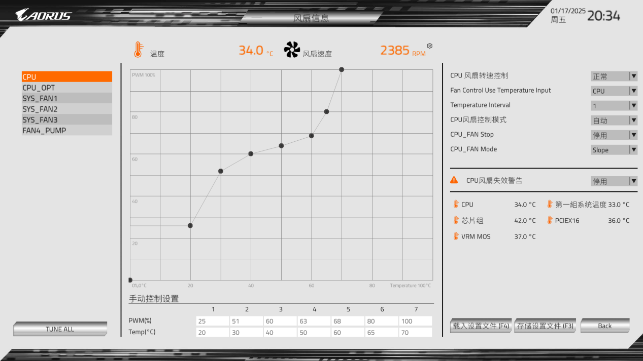Toggle the CPU_FAN Stop setting dropdown

[614, 135]
